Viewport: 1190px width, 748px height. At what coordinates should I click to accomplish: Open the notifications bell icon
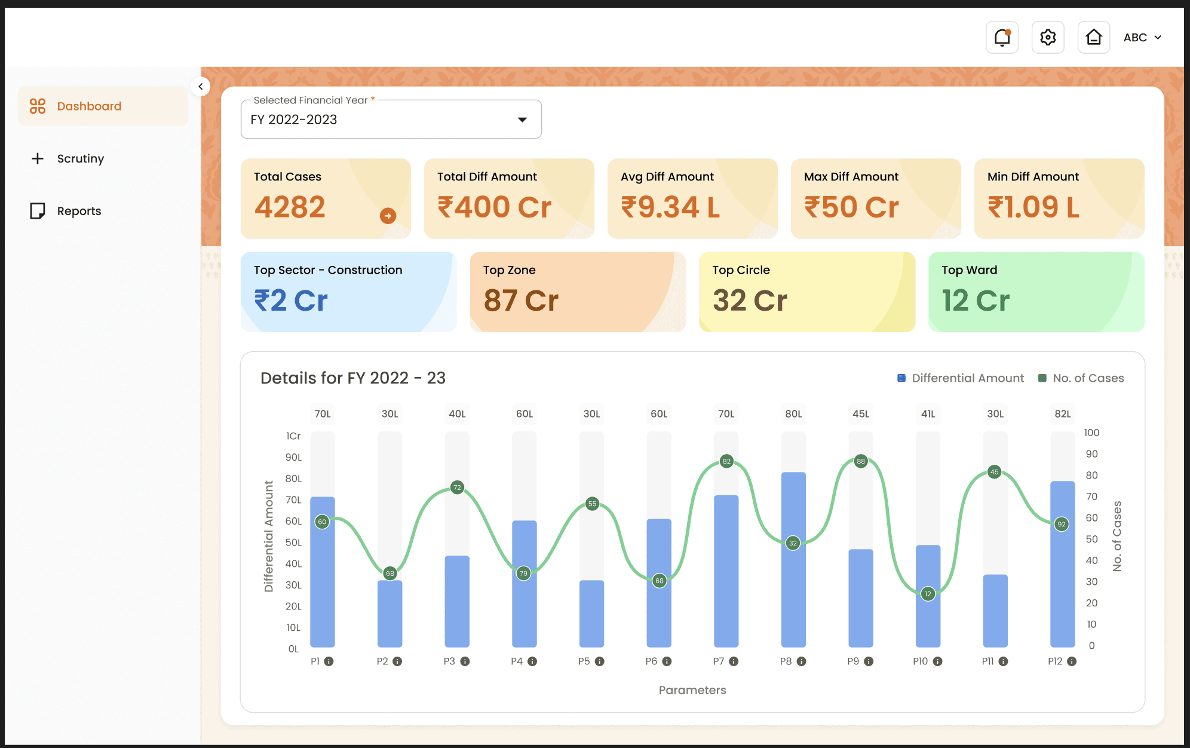point(1002,38)
